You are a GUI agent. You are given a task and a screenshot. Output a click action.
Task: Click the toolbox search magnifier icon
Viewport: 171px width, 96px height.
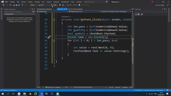33,11
